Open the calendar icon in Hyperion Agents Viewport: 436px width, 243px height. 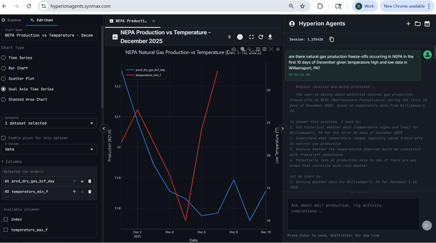click(427, 24)
